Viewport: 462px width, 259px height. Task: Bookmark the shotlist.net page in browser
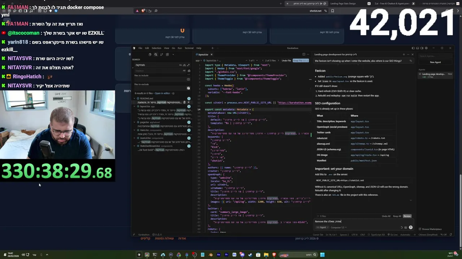pyautogui.click(x=332, y=11)
